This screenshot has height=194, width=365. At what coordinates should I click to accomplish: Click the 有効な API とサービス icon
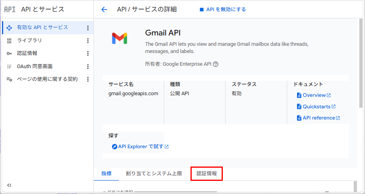click(9, 27)
